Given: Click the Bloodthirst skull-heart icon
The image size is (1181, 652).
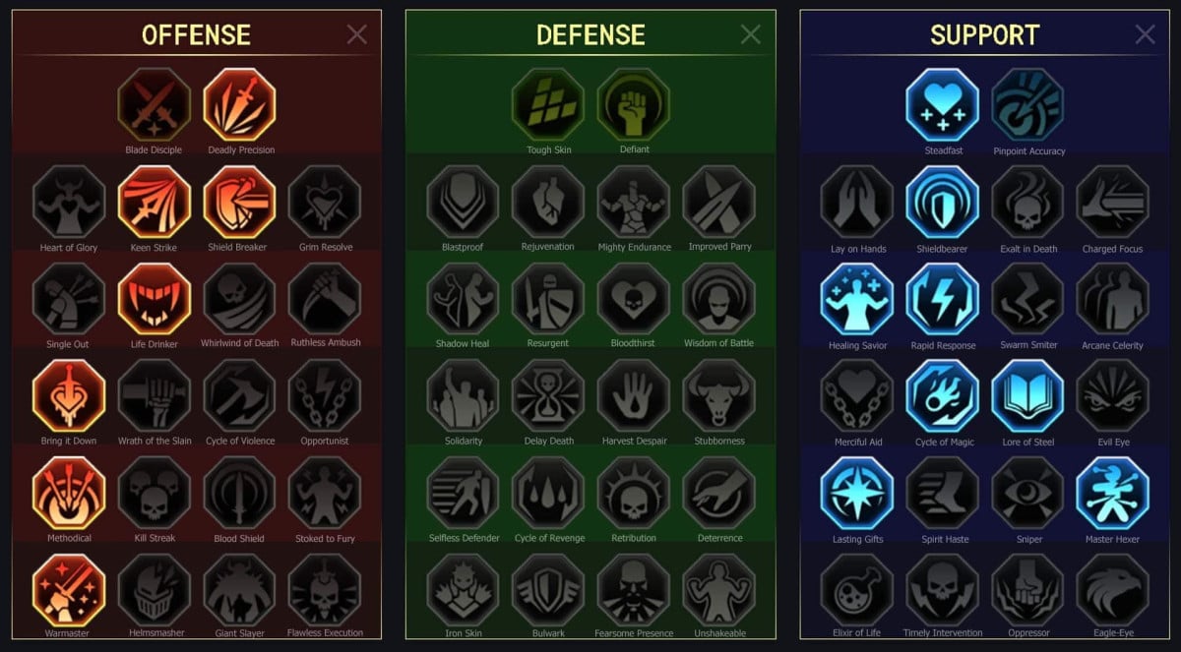Looking at the screenshot, I should point(634,299).
